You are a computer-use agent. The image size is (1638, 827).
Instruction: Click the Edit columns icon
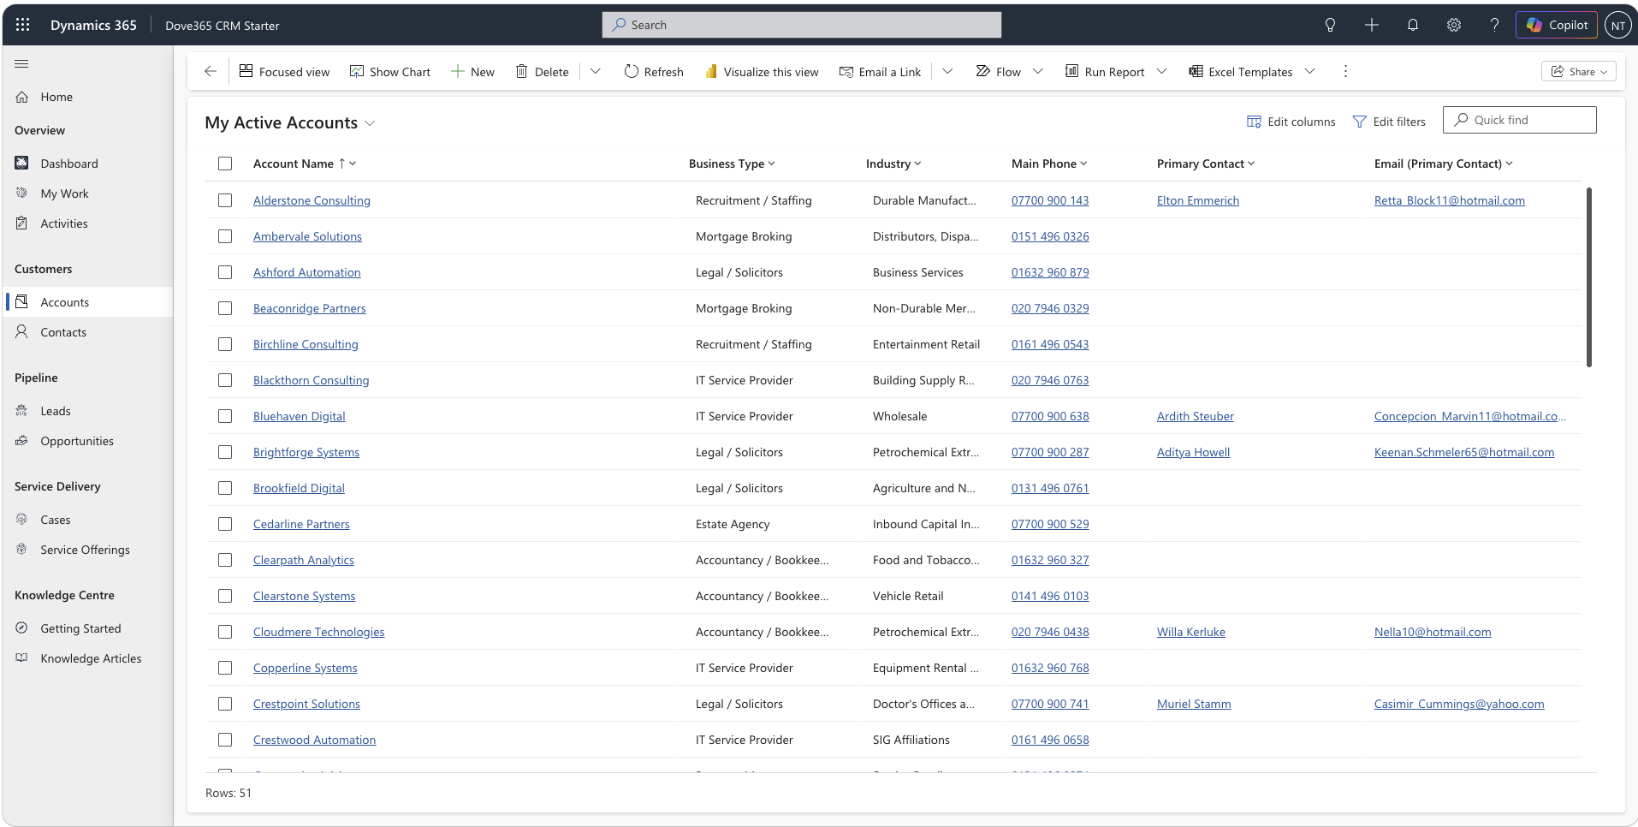tap(1254, 122)
